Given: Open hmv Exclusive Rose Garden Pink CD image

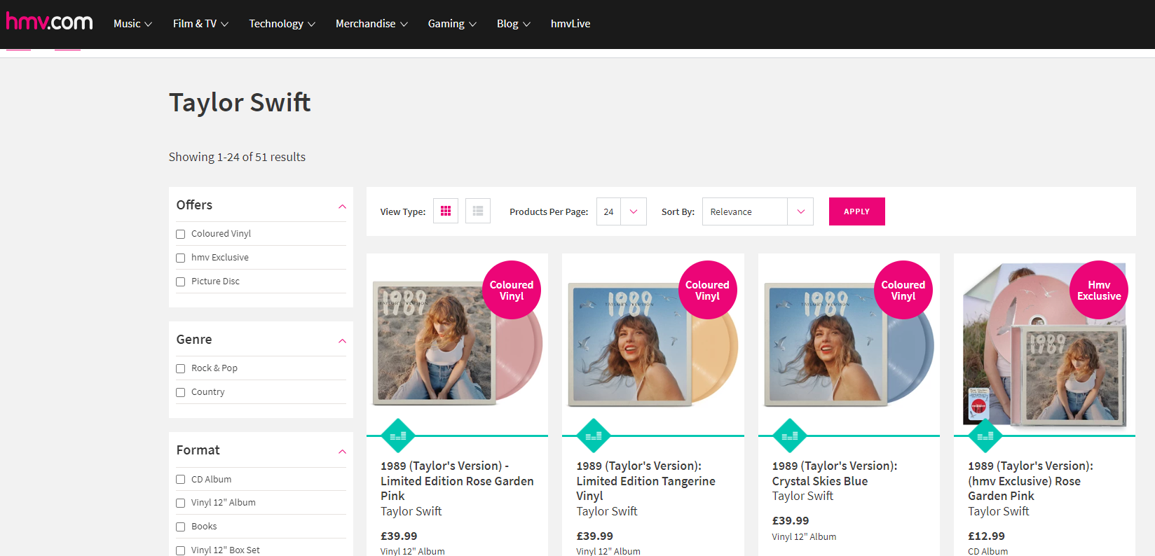Looking at the screenshot, I should 1044,345.
